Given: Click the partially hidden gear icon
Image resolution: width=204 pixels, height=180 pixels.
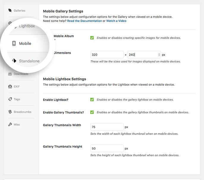Looking at the screenshot, I should 10,23.
